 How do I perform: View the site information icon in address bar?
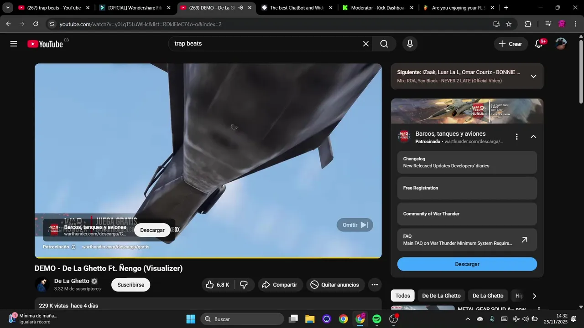[52, 24]
